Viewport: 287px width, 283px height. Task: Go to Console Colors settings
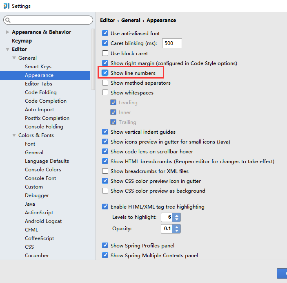[43, 169]
